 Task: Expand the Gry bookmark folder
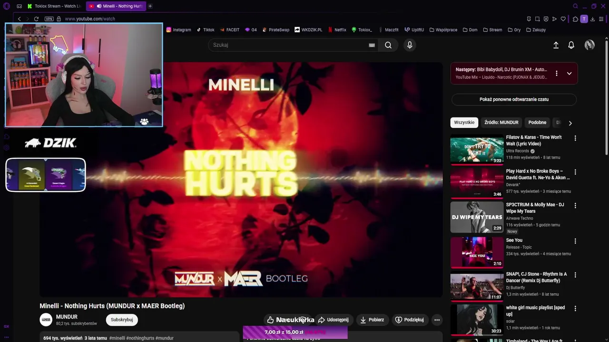coord(514,29)
